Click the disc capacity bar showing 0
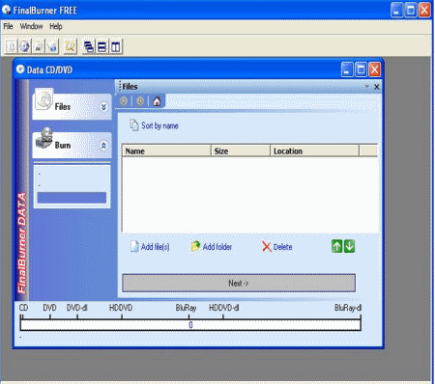The height and width of the screenshot is (384, 435). coord(190,325)
